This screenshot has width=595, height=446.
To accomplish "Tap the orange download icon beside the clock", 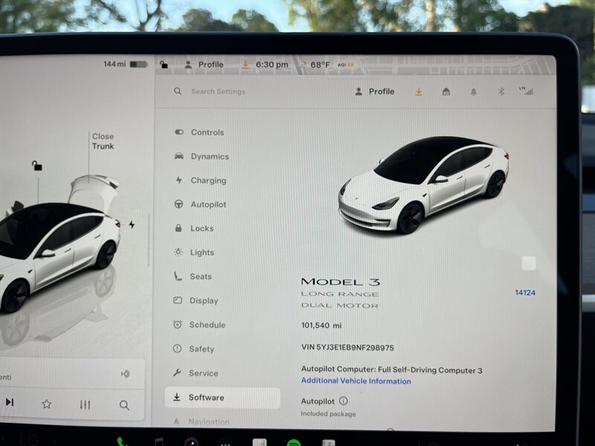I will click(245, 65).
